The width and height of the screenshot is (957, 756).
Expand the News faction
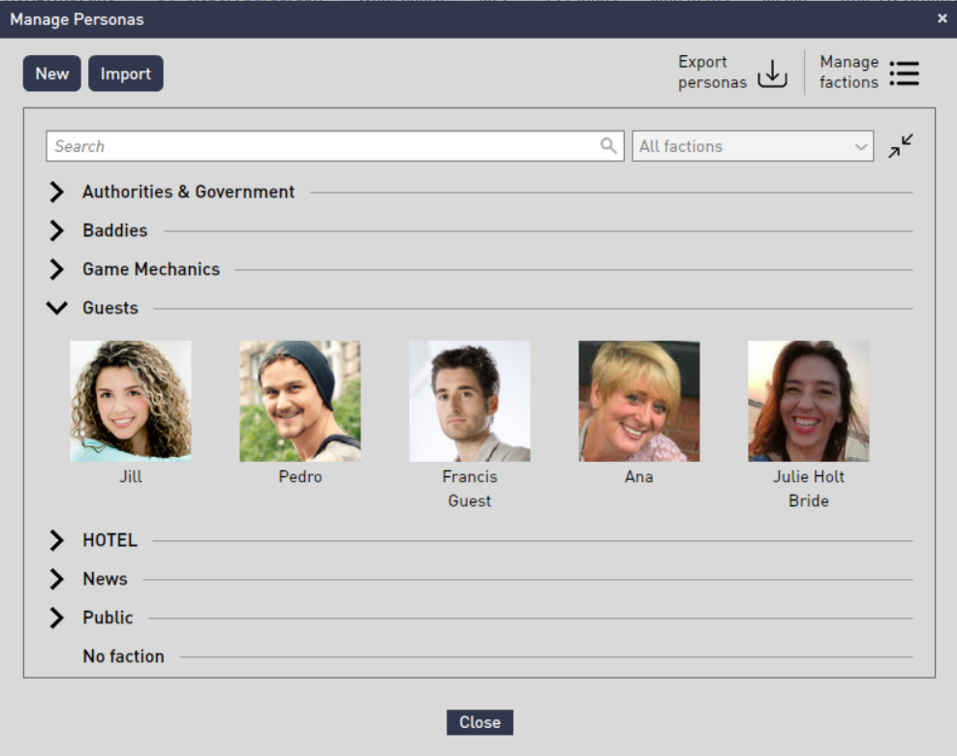[56, 579]
